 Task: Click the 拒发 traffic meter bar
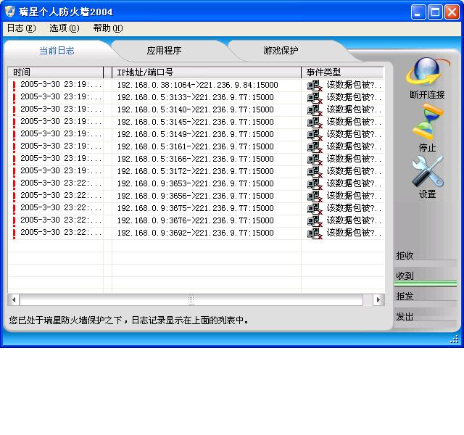(x=426, y=304)
